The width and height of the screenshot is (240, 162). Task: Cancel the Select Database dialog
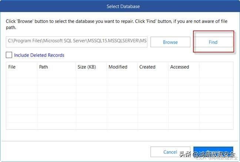(170, 152)
